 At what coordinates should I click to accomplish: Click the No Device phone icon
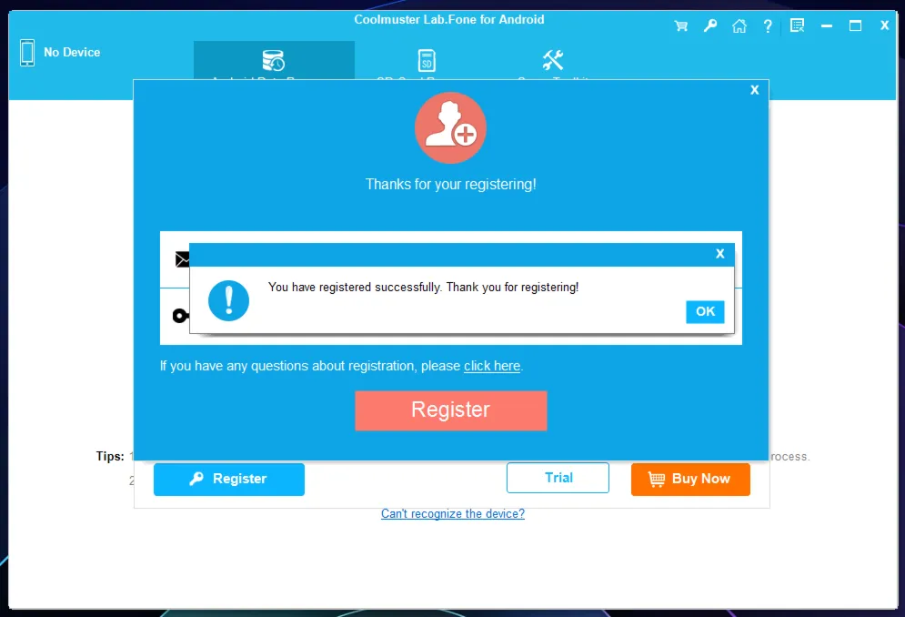(x=27, y=53)
